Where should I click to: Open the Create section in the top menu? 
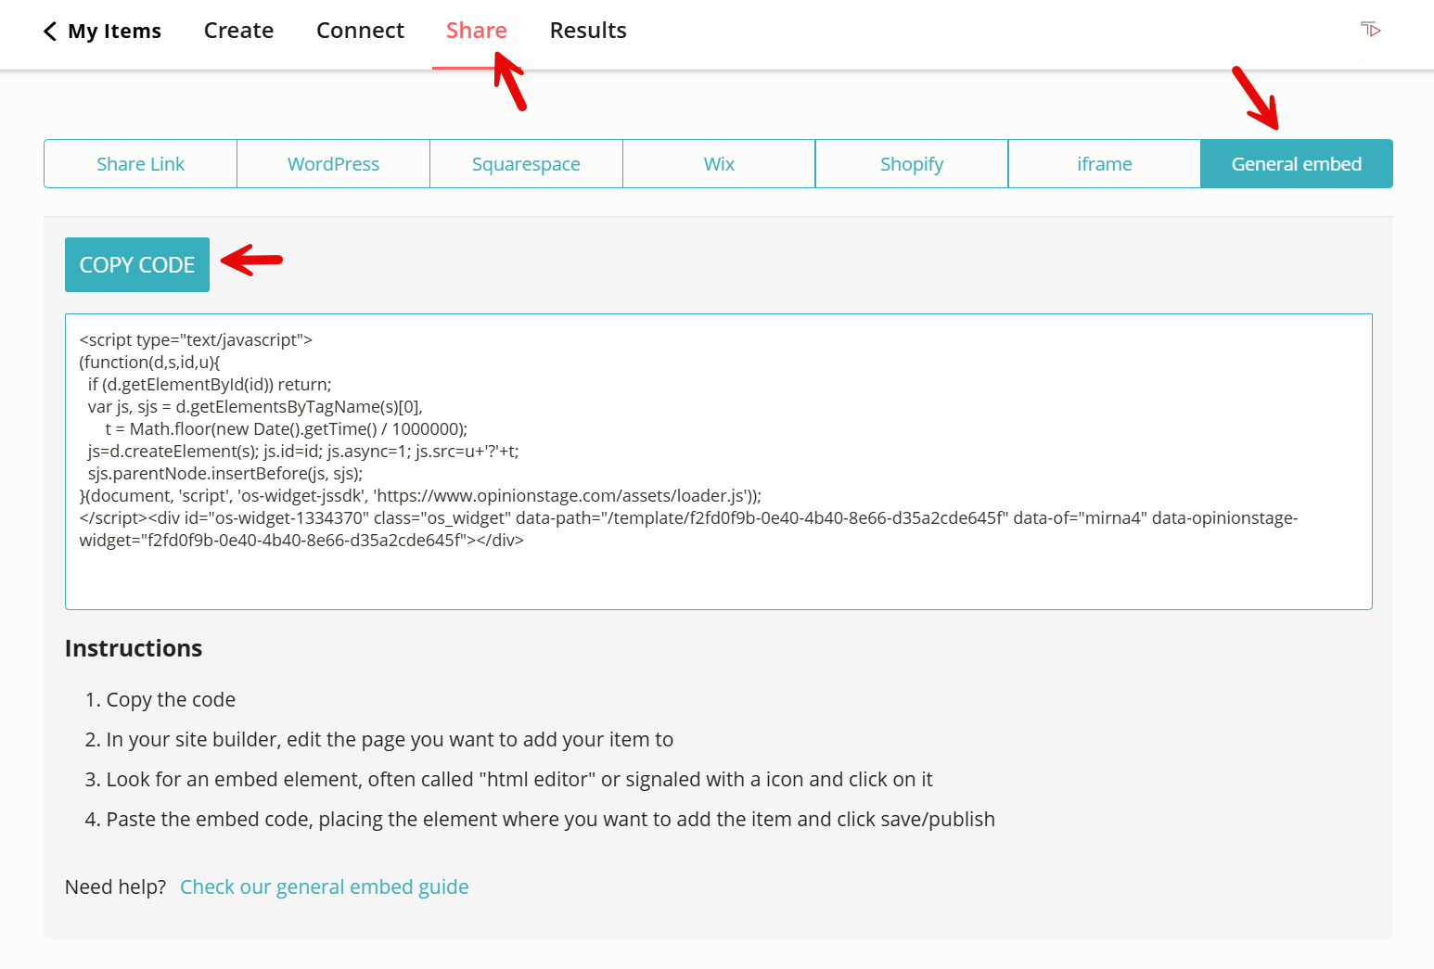[x=238, y=30]
